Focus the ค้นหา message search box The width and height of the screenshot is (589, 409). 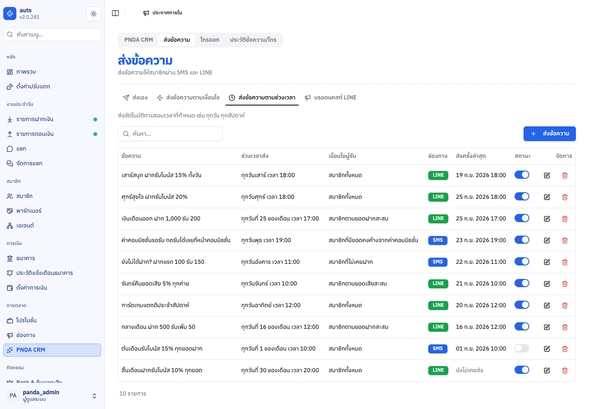click(170, 134)
